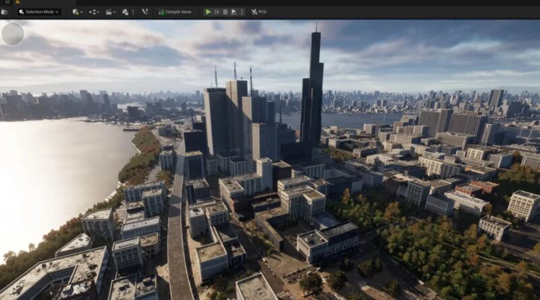Image resolution: width=540 pixels, height=300 pixels.
Task: Click the stop playback button
Action: (225, 12)
